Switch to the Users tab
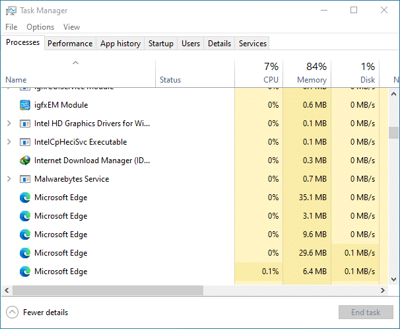This screenshot has height=329, width=400. 191,44
